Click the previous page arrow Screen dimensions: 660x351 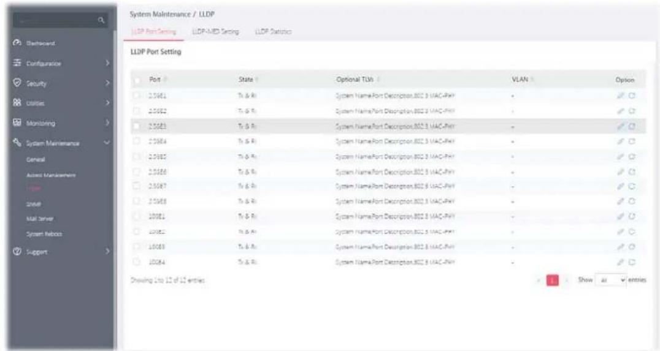pos(540,280)
